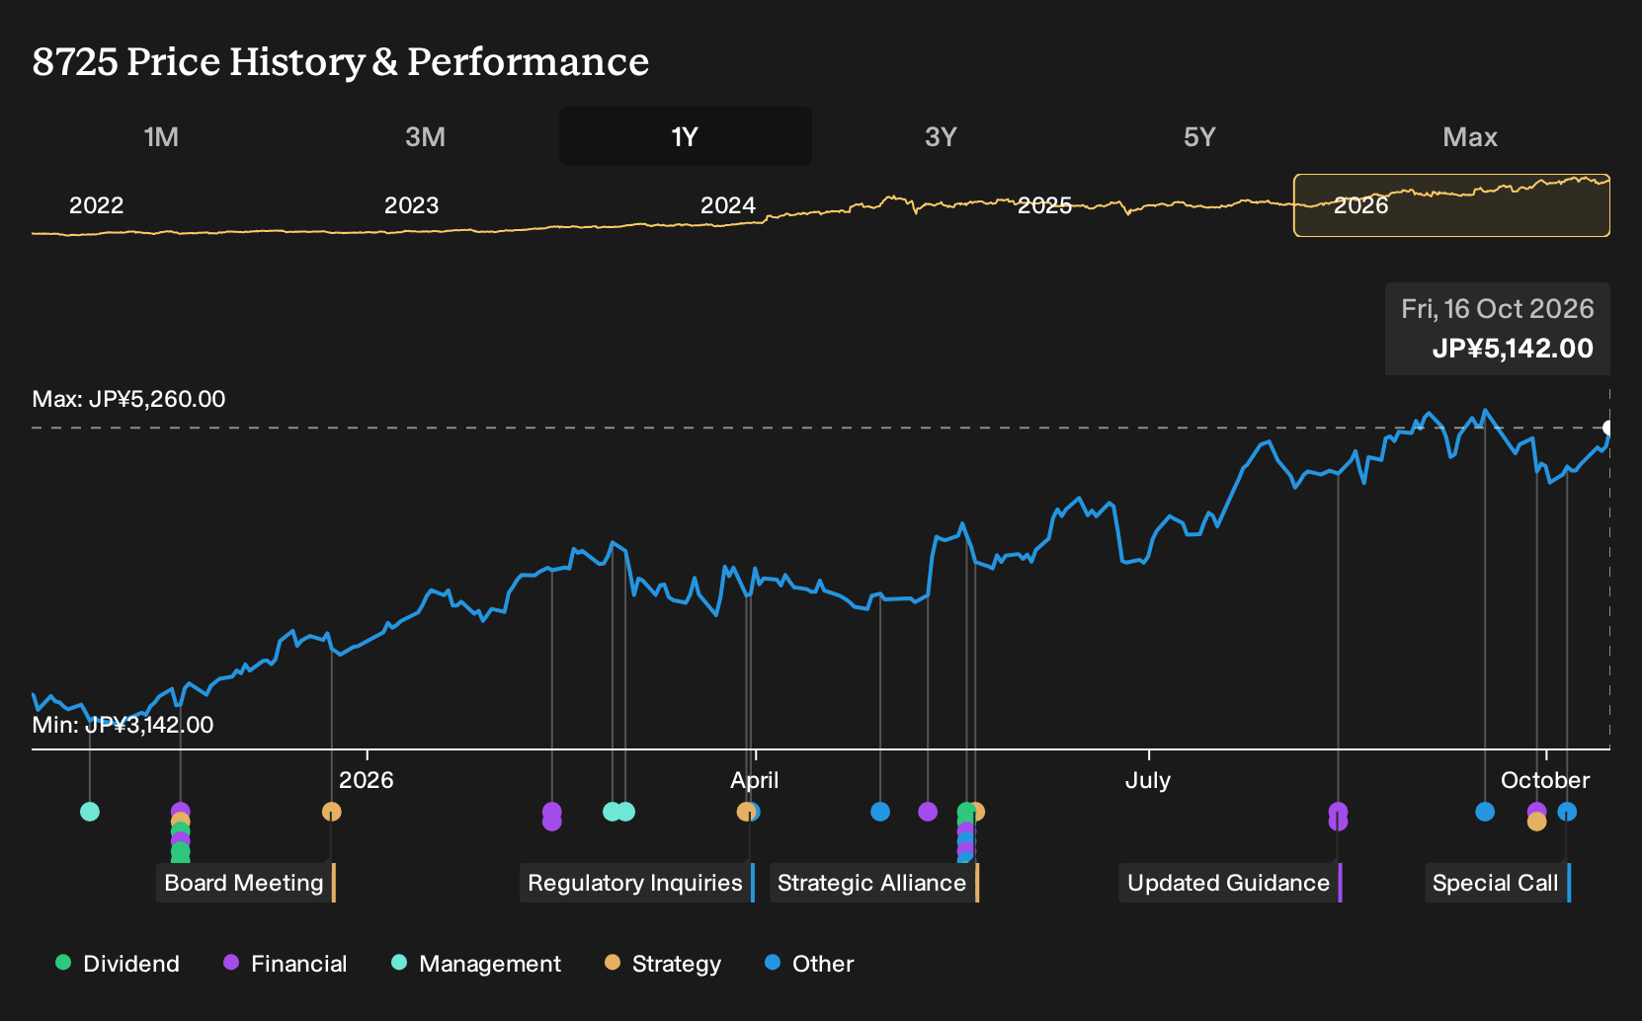
Task: Click the Max: JP¥5,260.00 label
Action: [x=128, y=399]
